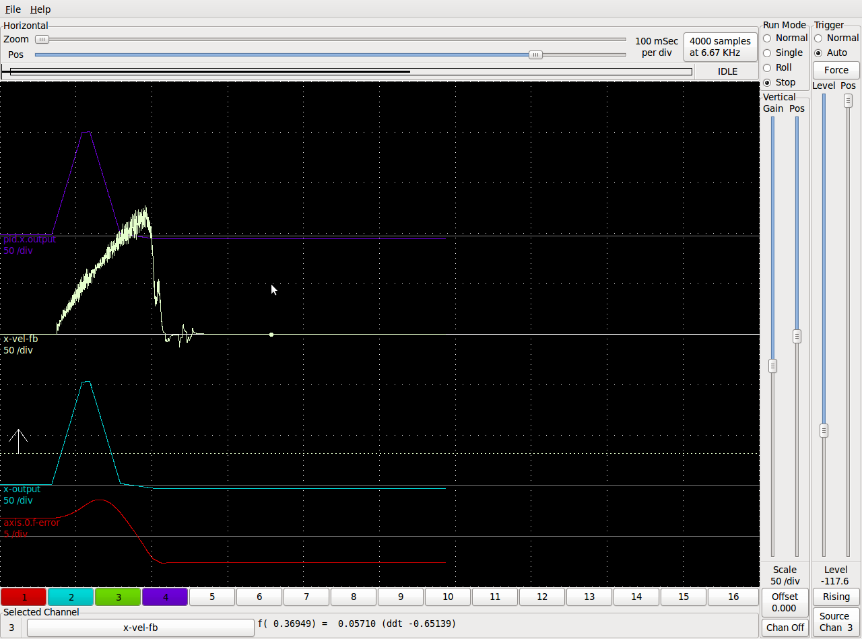
Task: Select Normal trigger mode
Action: [x=836, y=38]
